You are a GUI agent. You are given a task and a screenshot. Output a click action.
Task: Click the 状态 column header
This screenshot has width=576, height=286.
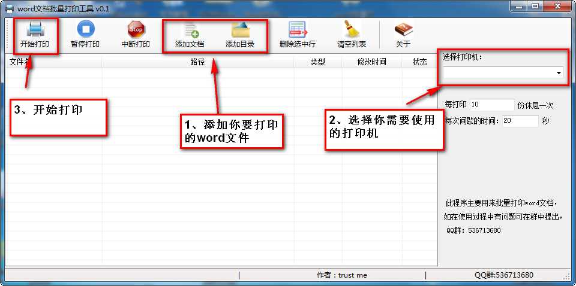[x=419, y=62]
